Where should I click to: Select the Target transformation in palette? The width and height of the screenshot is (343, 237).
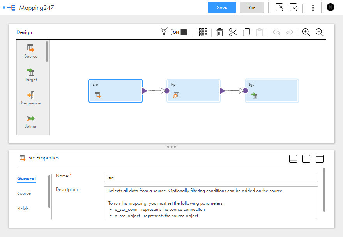click(x=31, y=75)
